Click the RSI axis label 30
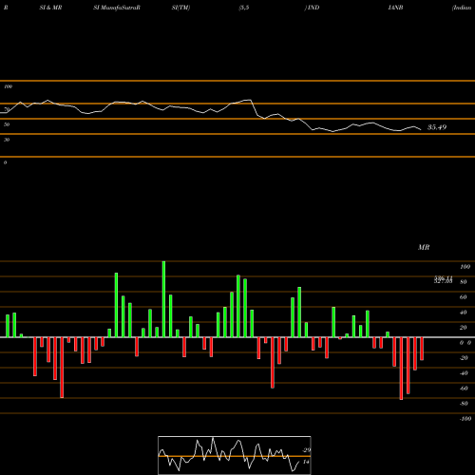Screen dimensions: 475x475 [7, 140]
